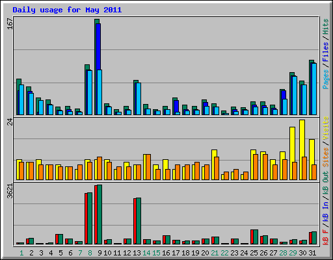Select day label "9" on the x-axis

(x=100, y=253)
